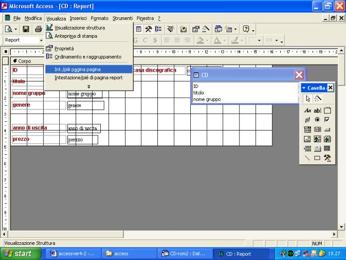Choose Proprietà in the Visualizza menu
Screen dimensions: 346x260
[x=89, y=49]
